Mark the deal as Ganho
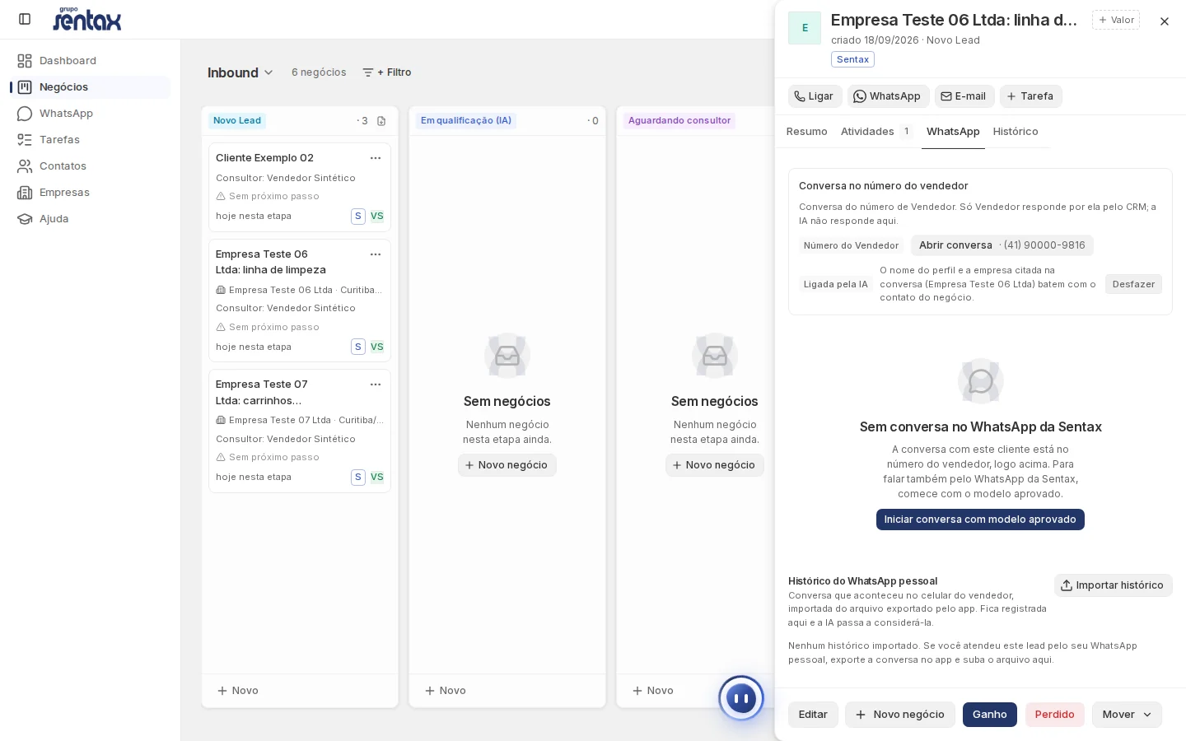This screenshot has height=741, width=1186. 990,715
